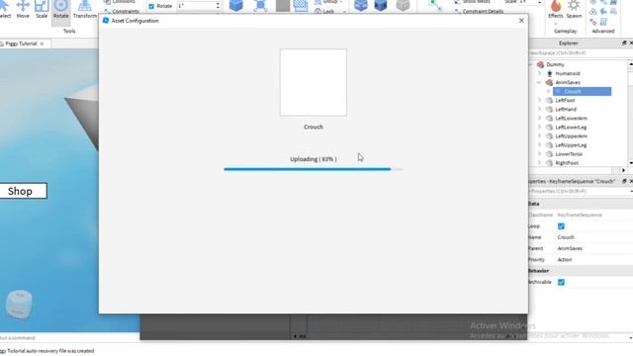Expand the LeftLowerLeg tree node
Image resolution: width=633 pixels, height=356 pixels.
point(539,127)
